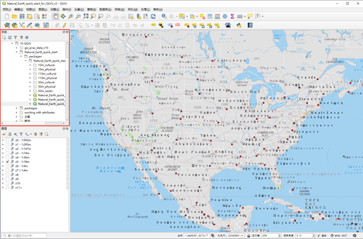
Task: Enable the z1 - 1:295m layer group
Action: [x=7, y=144]
